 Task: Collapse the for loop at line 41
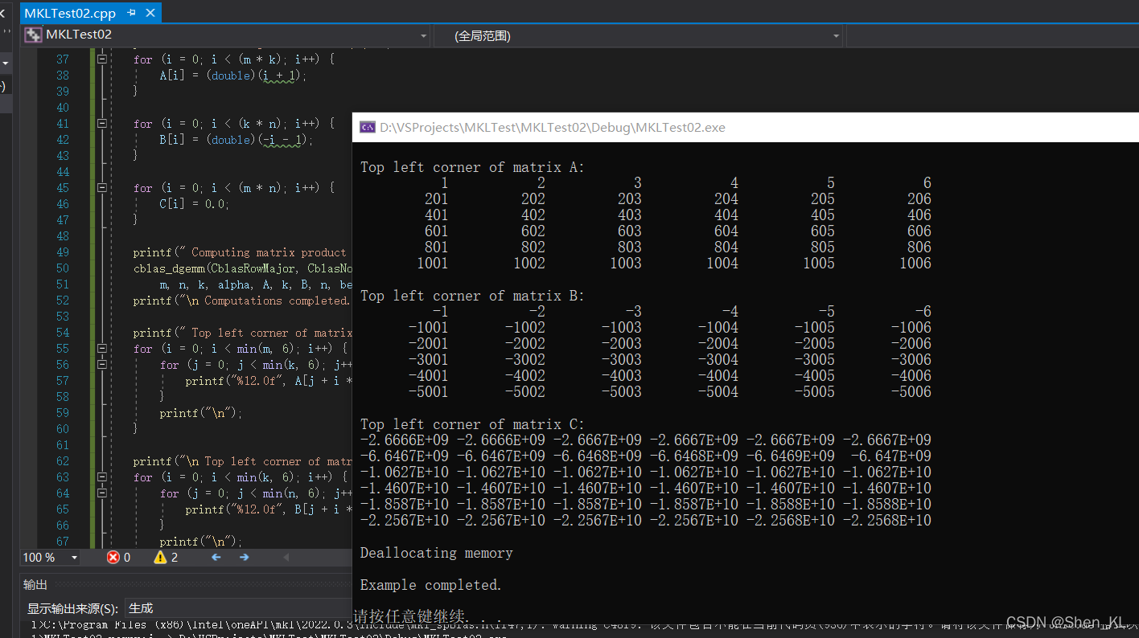pos(102,124)
